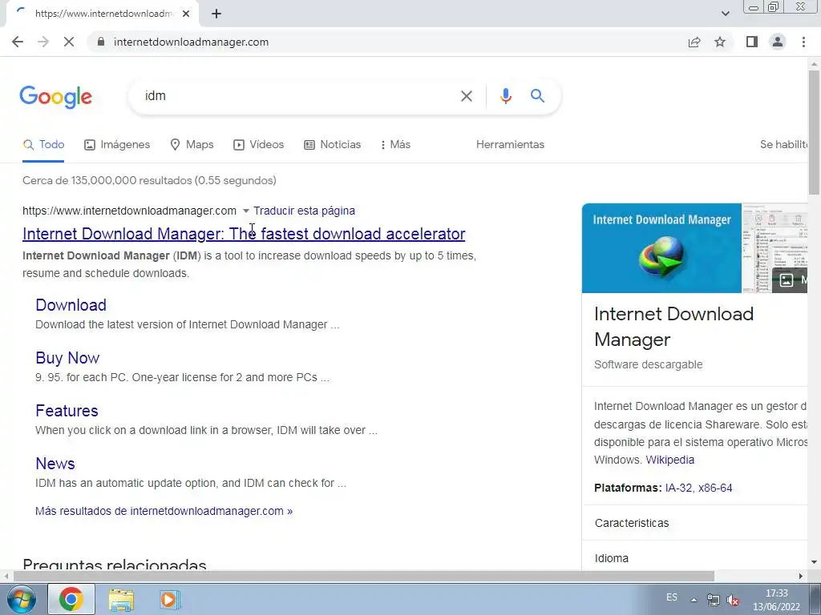Open the News sitelink
Viewport: 821px width, 615px height.
tap(55, 464)
